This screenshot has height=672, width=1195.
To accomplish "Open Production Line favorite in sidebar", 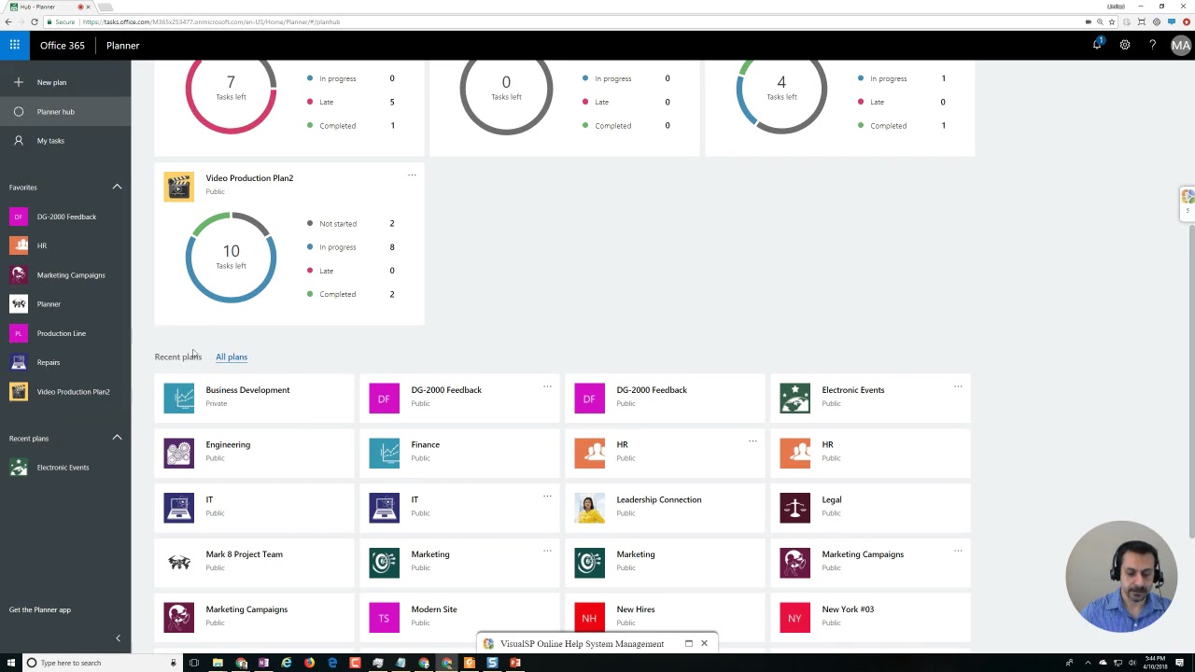I will (65, 333).
